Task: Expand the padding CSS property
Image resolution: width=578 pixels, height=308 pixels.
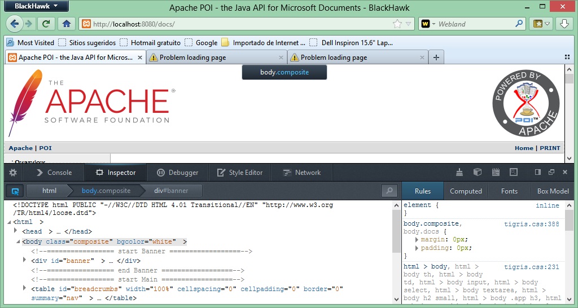Action: [417, 248]
